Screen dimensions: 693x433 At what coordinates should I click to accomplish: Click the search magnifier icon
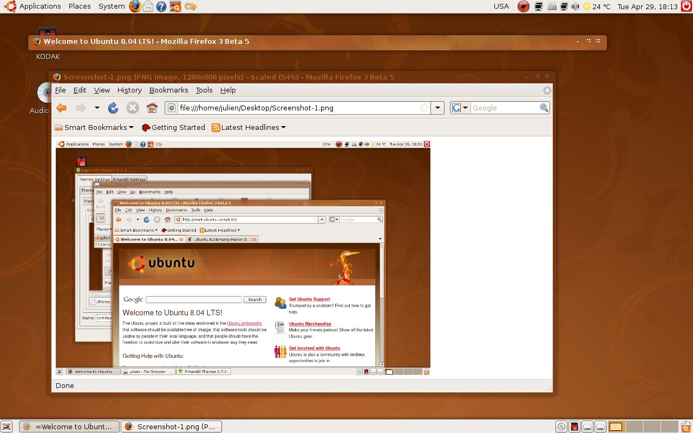[544, 108]
